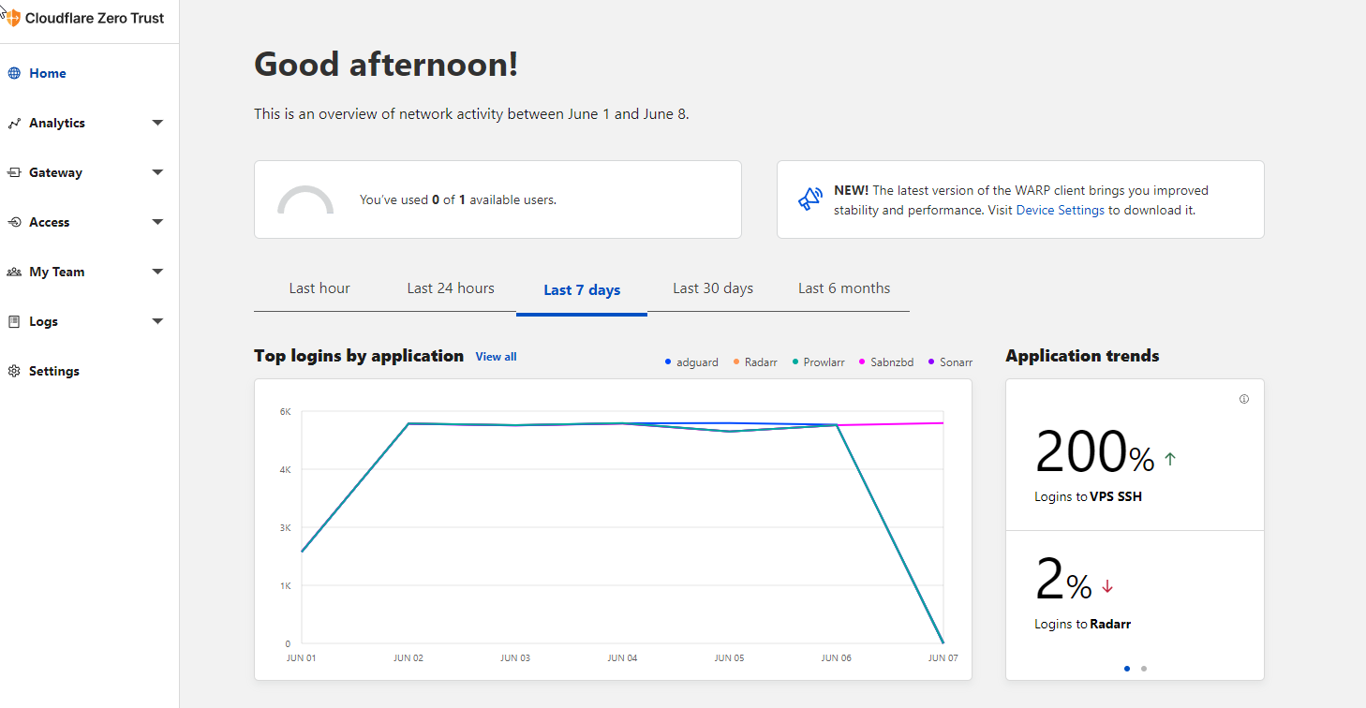1366x708 pixels.
Task: Click the user usage gauge graphic
Action: 305,199
